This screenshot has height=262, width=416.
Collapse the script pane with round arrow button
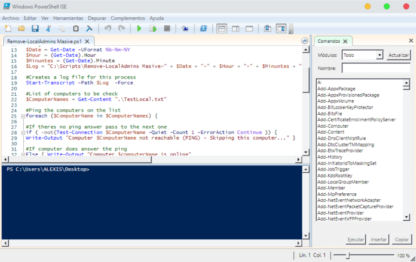(304, 41)
